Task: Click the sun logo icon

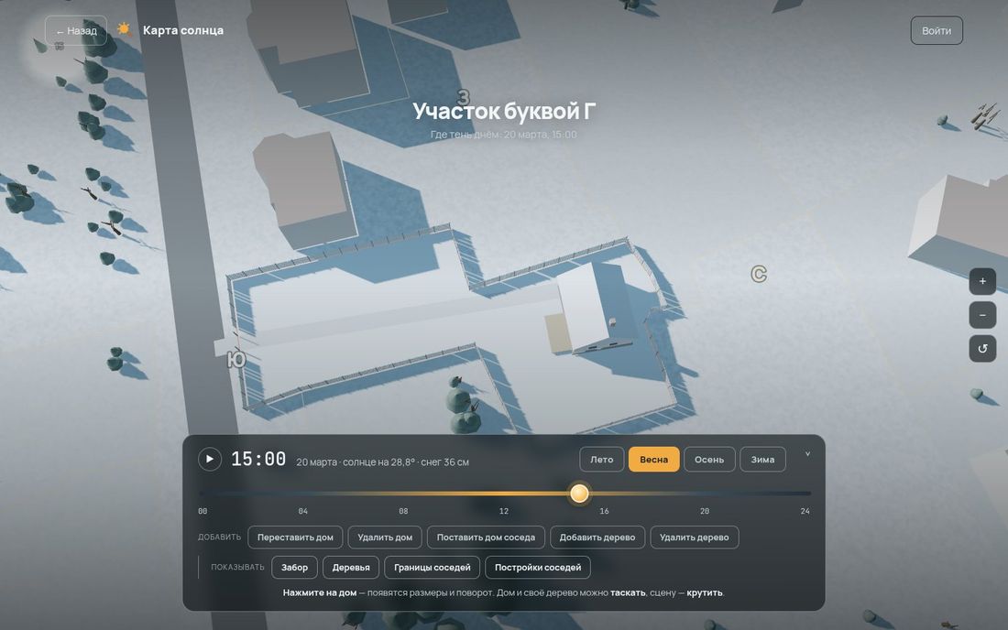Action: coord(124,29)
